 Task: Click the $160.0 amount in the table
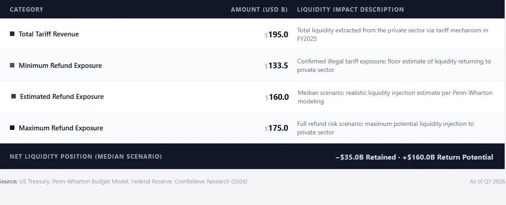(x=278, y=97)
